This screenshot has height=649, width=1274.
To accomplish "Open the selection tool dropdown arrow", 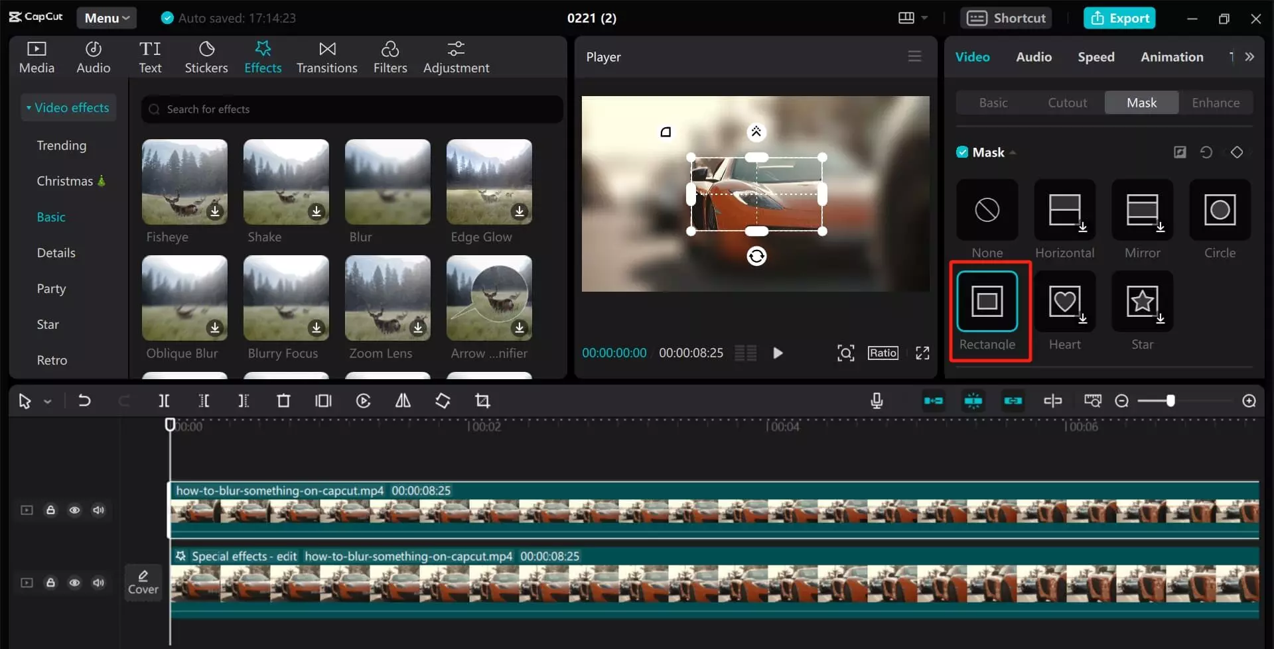I will [x=47, y=400].
